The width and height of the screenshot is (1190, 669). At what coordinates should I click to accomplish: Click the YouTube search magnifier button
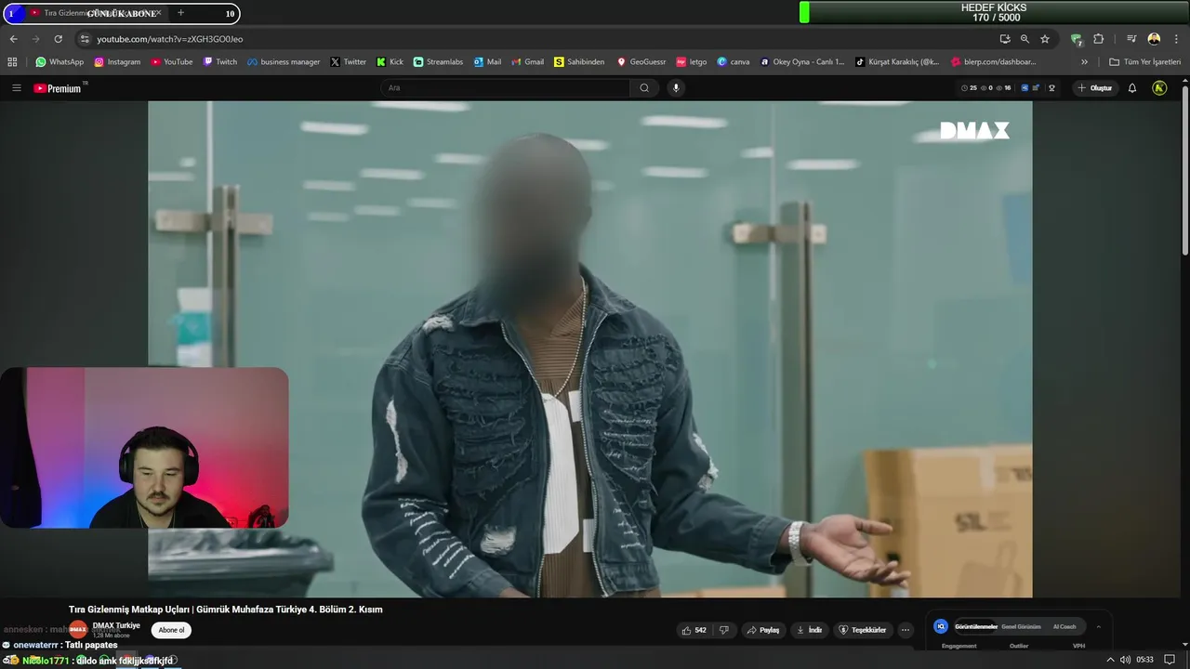coord(644,88)
